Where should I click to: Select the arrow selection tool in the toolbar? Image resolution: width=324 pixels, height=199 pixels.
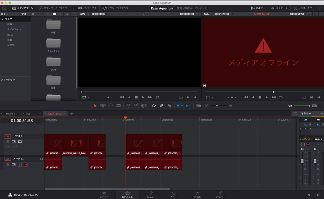(95, 105)
